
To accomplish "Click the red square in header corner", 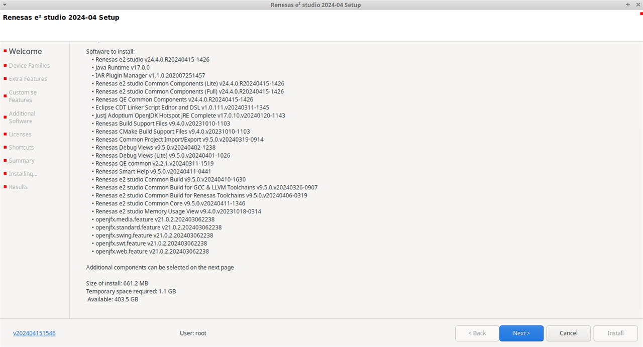I will 641,14.
